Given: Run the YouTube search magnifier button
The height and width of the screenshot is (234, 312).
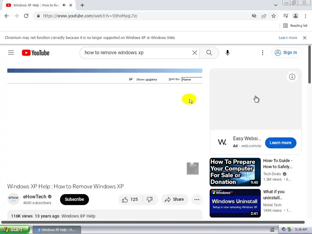Looking at the screenshot, I should (209, 53).
